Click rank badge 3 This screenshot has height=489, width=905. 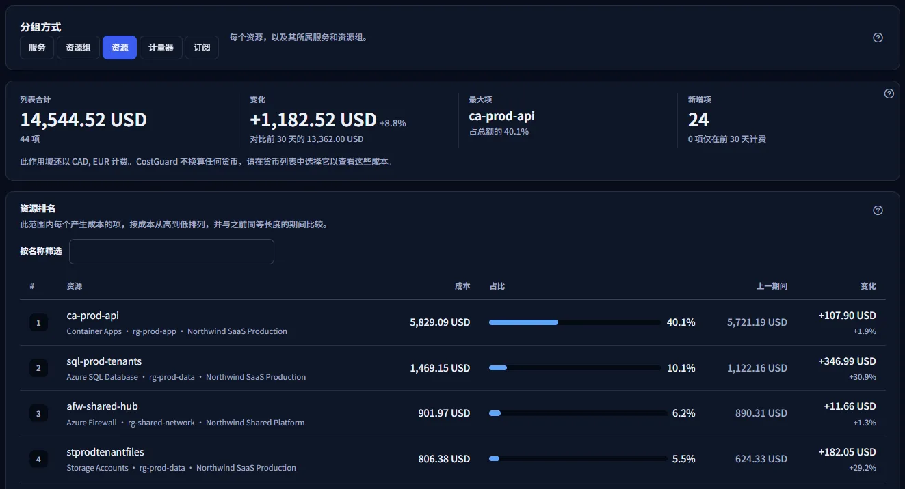click(x=38, y=413)
